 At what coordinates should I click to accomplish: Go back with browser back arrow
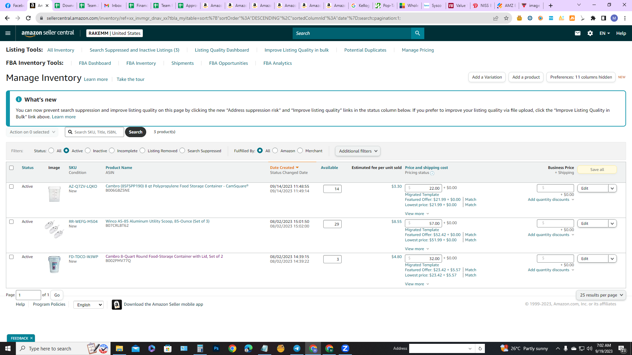7,18
